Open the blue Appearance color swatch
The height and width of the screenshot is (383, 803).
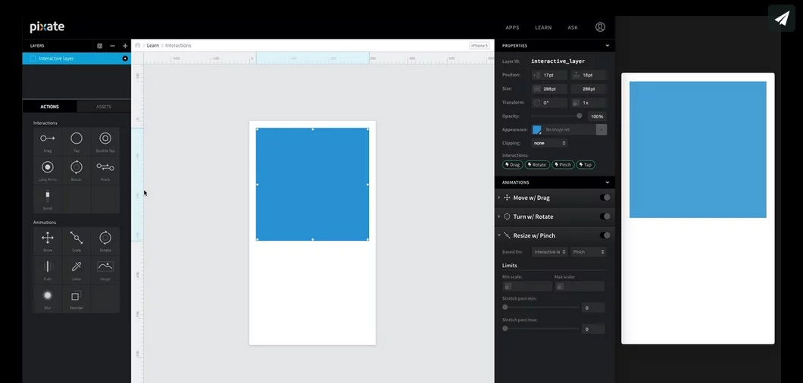pos(536,129)
